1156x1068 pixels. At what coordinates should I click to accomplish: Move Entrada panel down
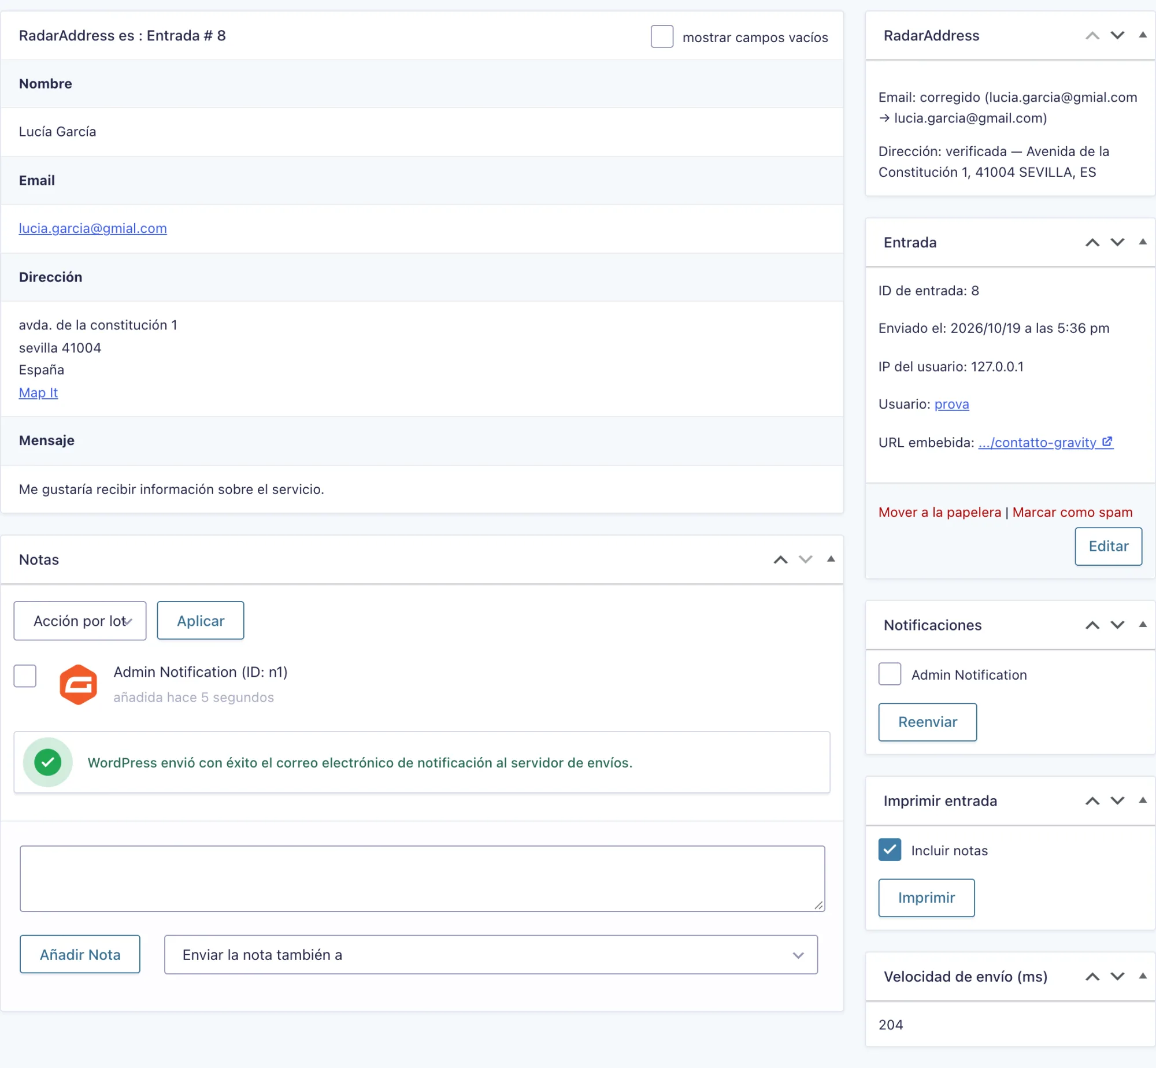pos(1117,243)
